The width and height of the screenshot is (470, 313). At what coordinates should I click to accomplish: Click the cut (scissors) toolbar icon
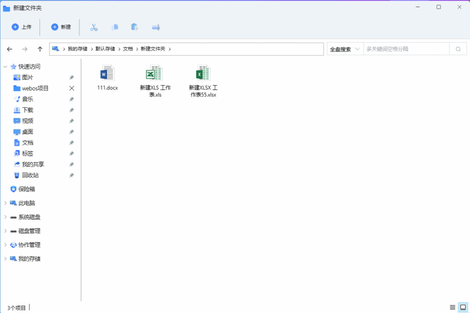click(x=94, y=27)
